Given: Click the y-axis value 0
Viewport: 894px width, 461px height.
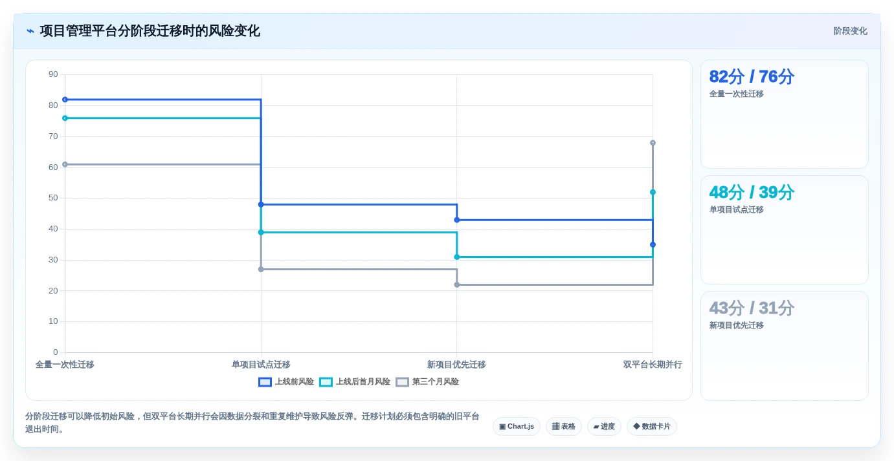Looking at the screenshot, I should 56,352.
